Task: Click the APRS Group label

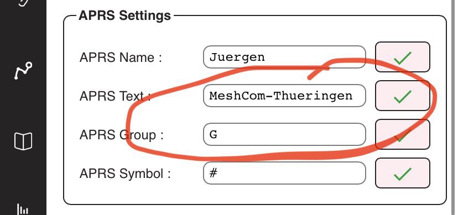Action: 122,135
